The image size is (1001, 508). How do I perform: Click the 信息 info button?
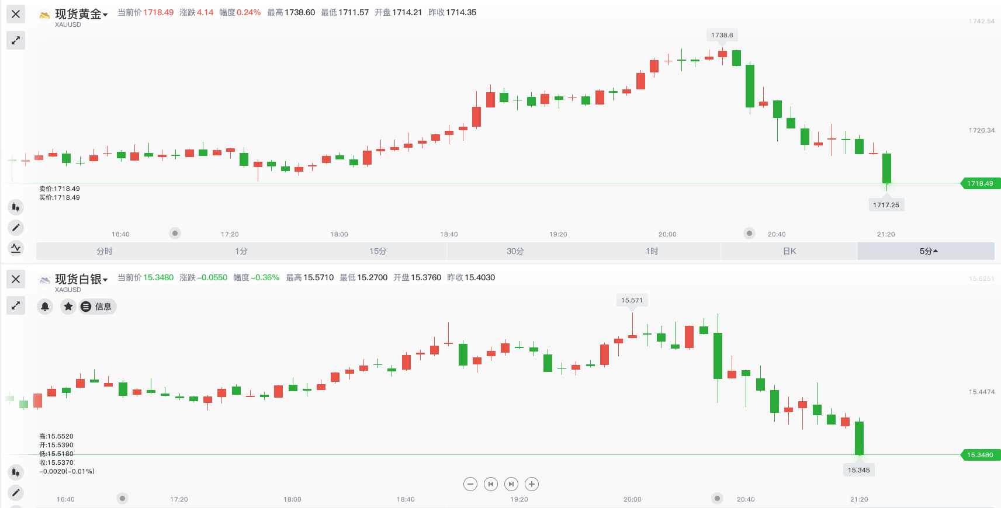tap(98, 307)
